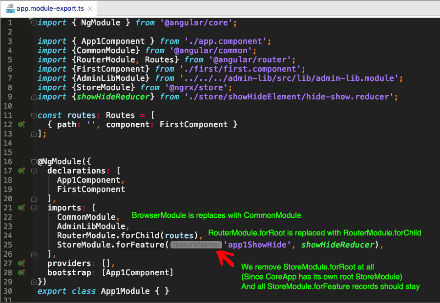Click the implements gutter marker beside declarations
This screenshot has width=440, height=303.
(x=21, y=171)
